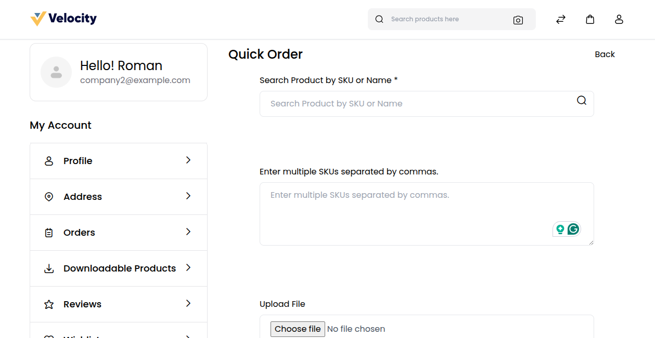Expand the Address chevron arrow
Screen dimensions: 655x338
click(x=188, y=196)
